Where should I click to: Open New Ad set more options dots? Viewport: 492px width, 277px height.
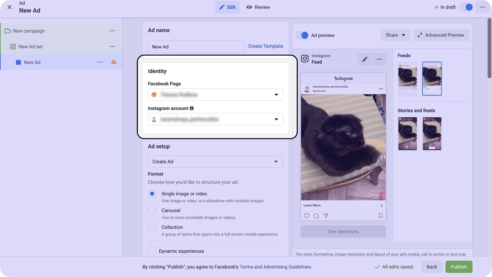(x=112, y=46)
